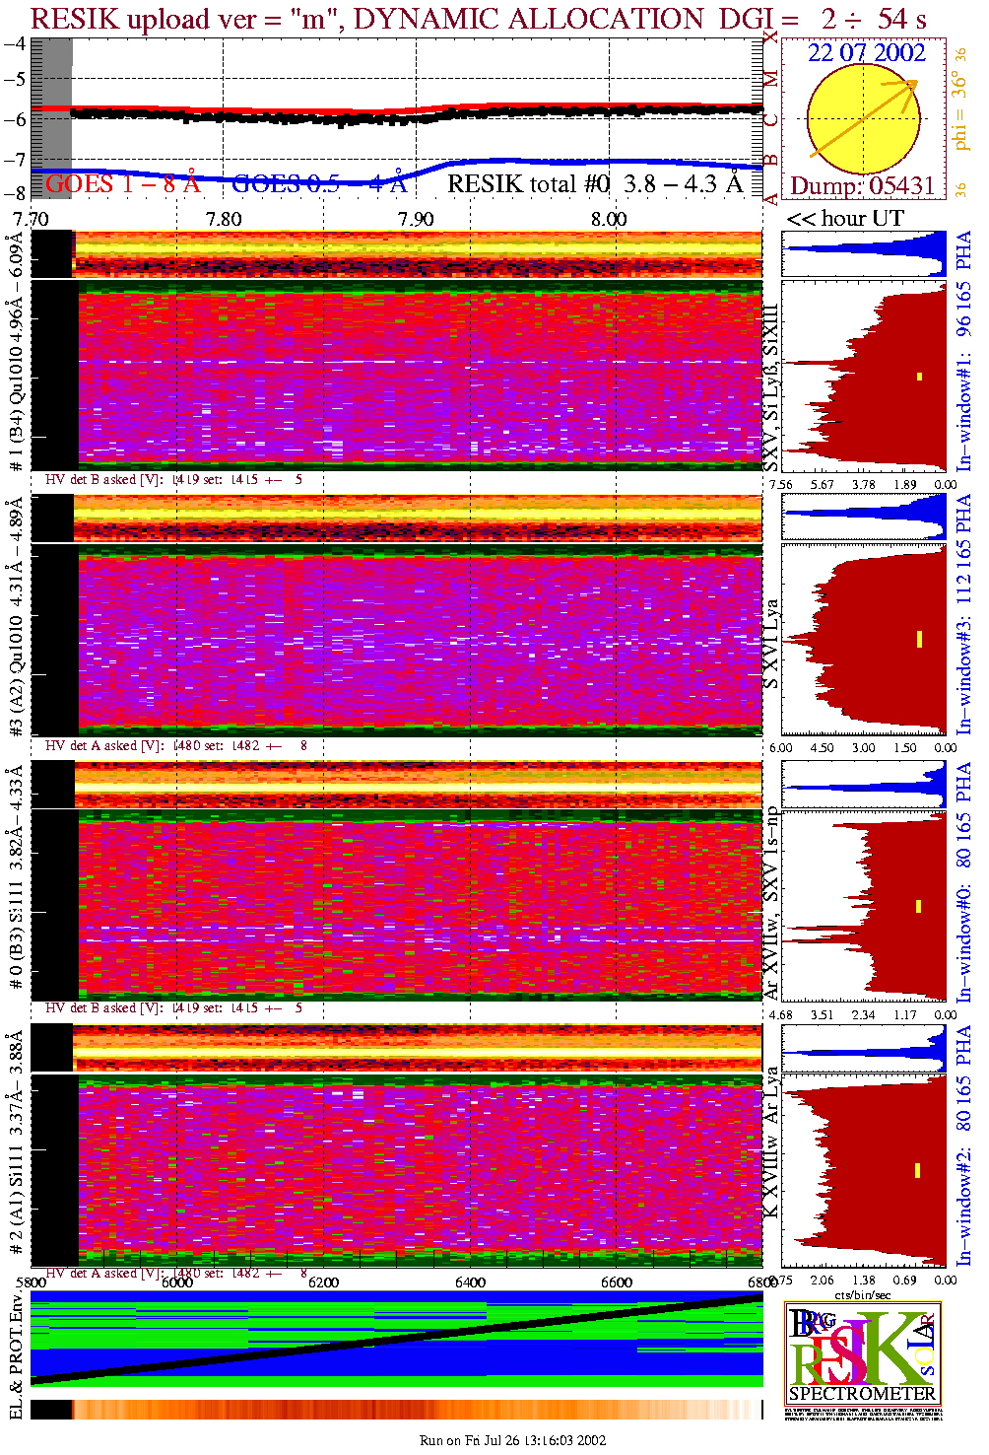
Task: Click the GOES class 'C' label
Action: (771, 120)
